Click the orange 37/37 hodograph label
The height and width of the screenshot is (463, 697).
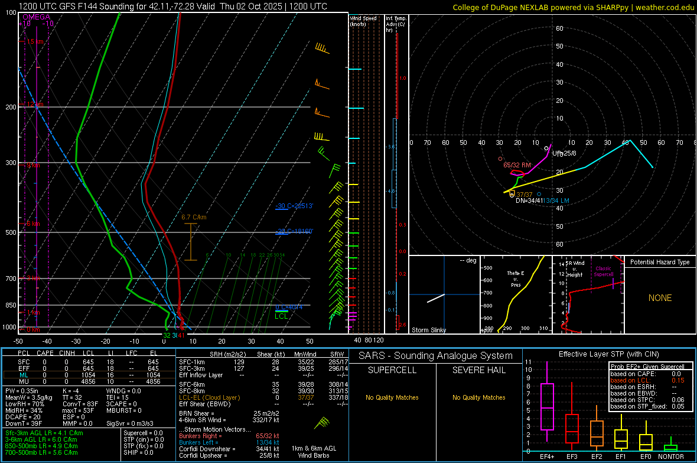point(524,195)
